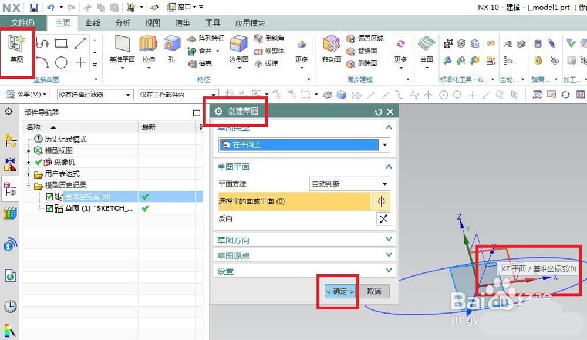Click the 取消 cancel button
Image resolution: width=587 pixels, height=340 pixels.
[x=374, y=291]
